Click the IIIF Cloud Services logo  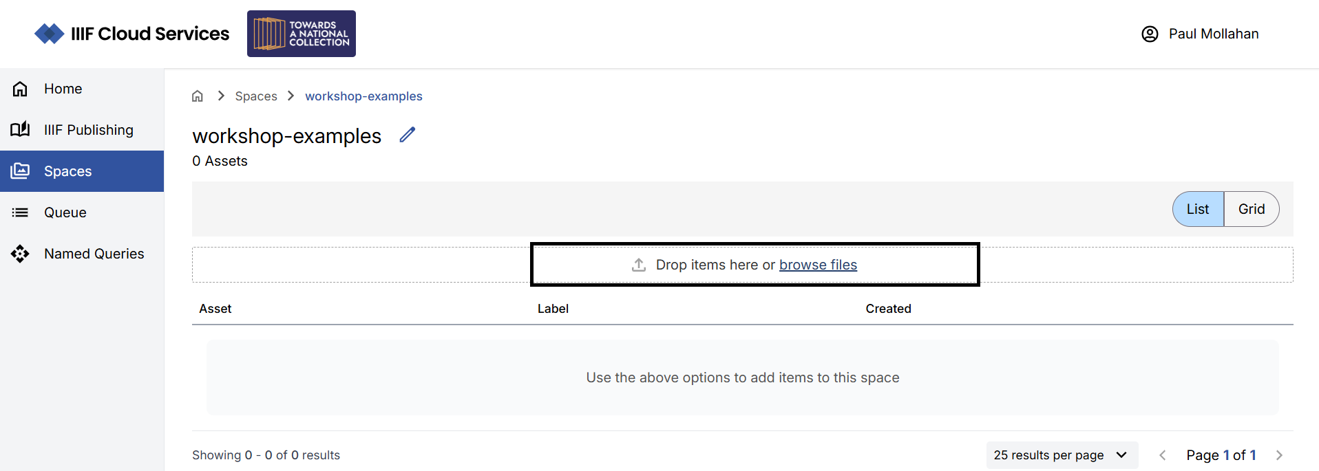tap(131, 33)
